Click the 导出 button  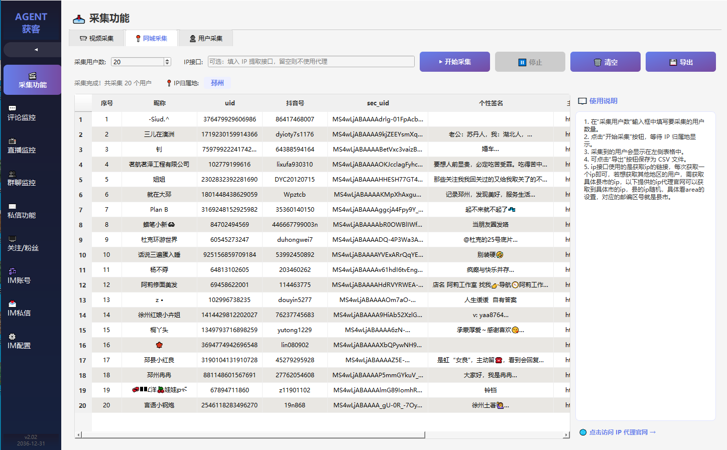click(681, 62)
